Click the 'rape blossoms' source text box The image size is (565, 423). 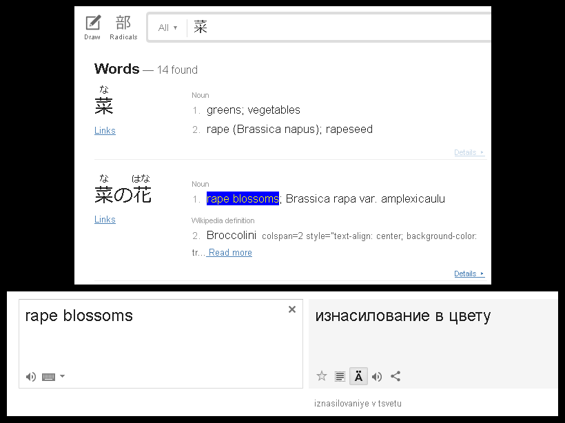pos(161,344)
